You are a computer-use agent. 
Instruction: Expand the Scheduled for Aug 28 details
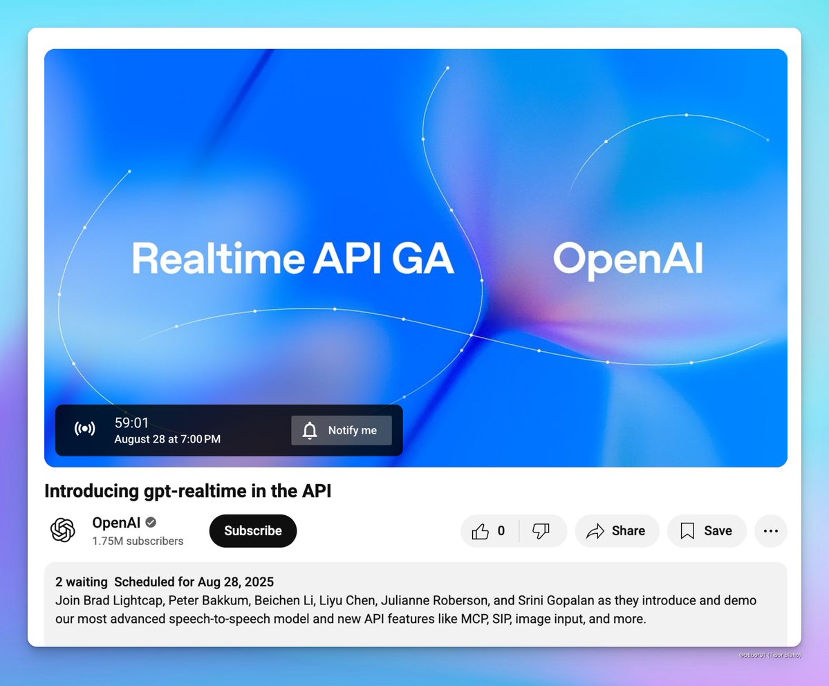click(x=194, y=582)
